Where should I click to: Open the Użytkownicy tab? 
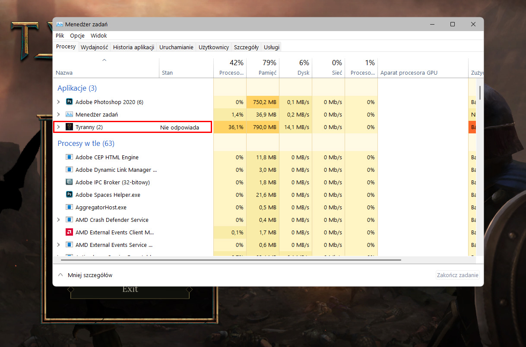(213, 47)
